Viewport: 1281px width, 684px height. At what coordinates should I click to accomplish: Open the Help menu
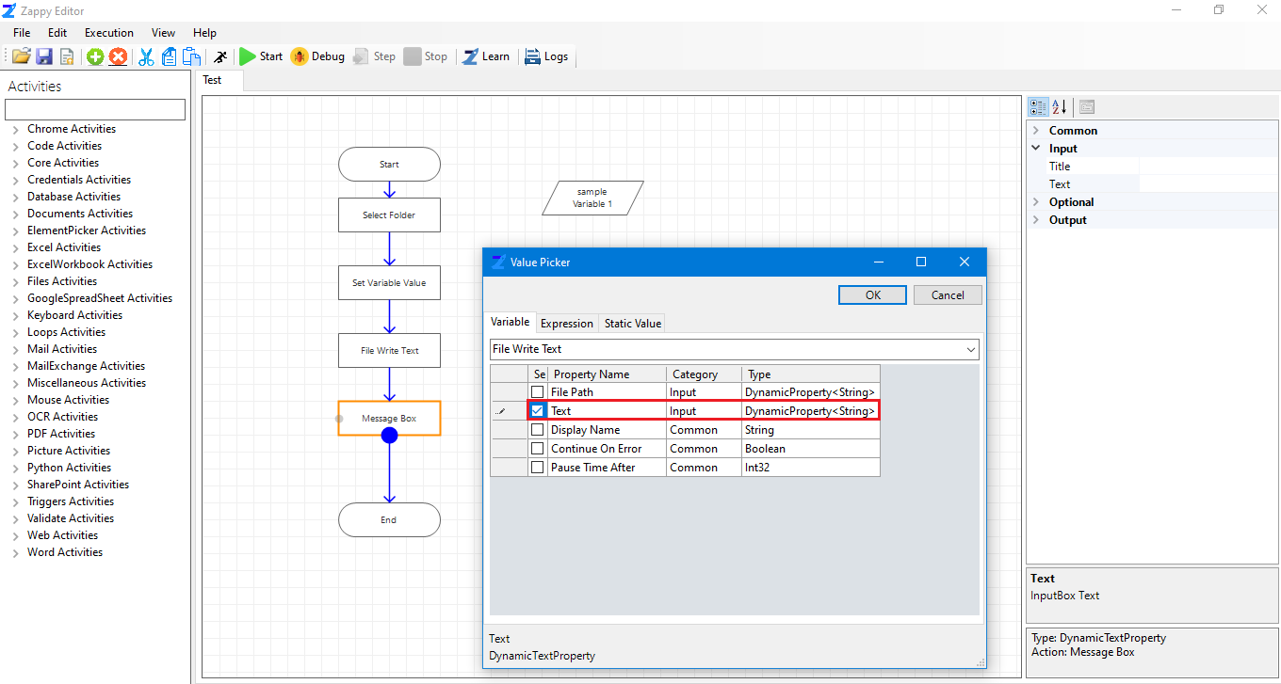204,33
